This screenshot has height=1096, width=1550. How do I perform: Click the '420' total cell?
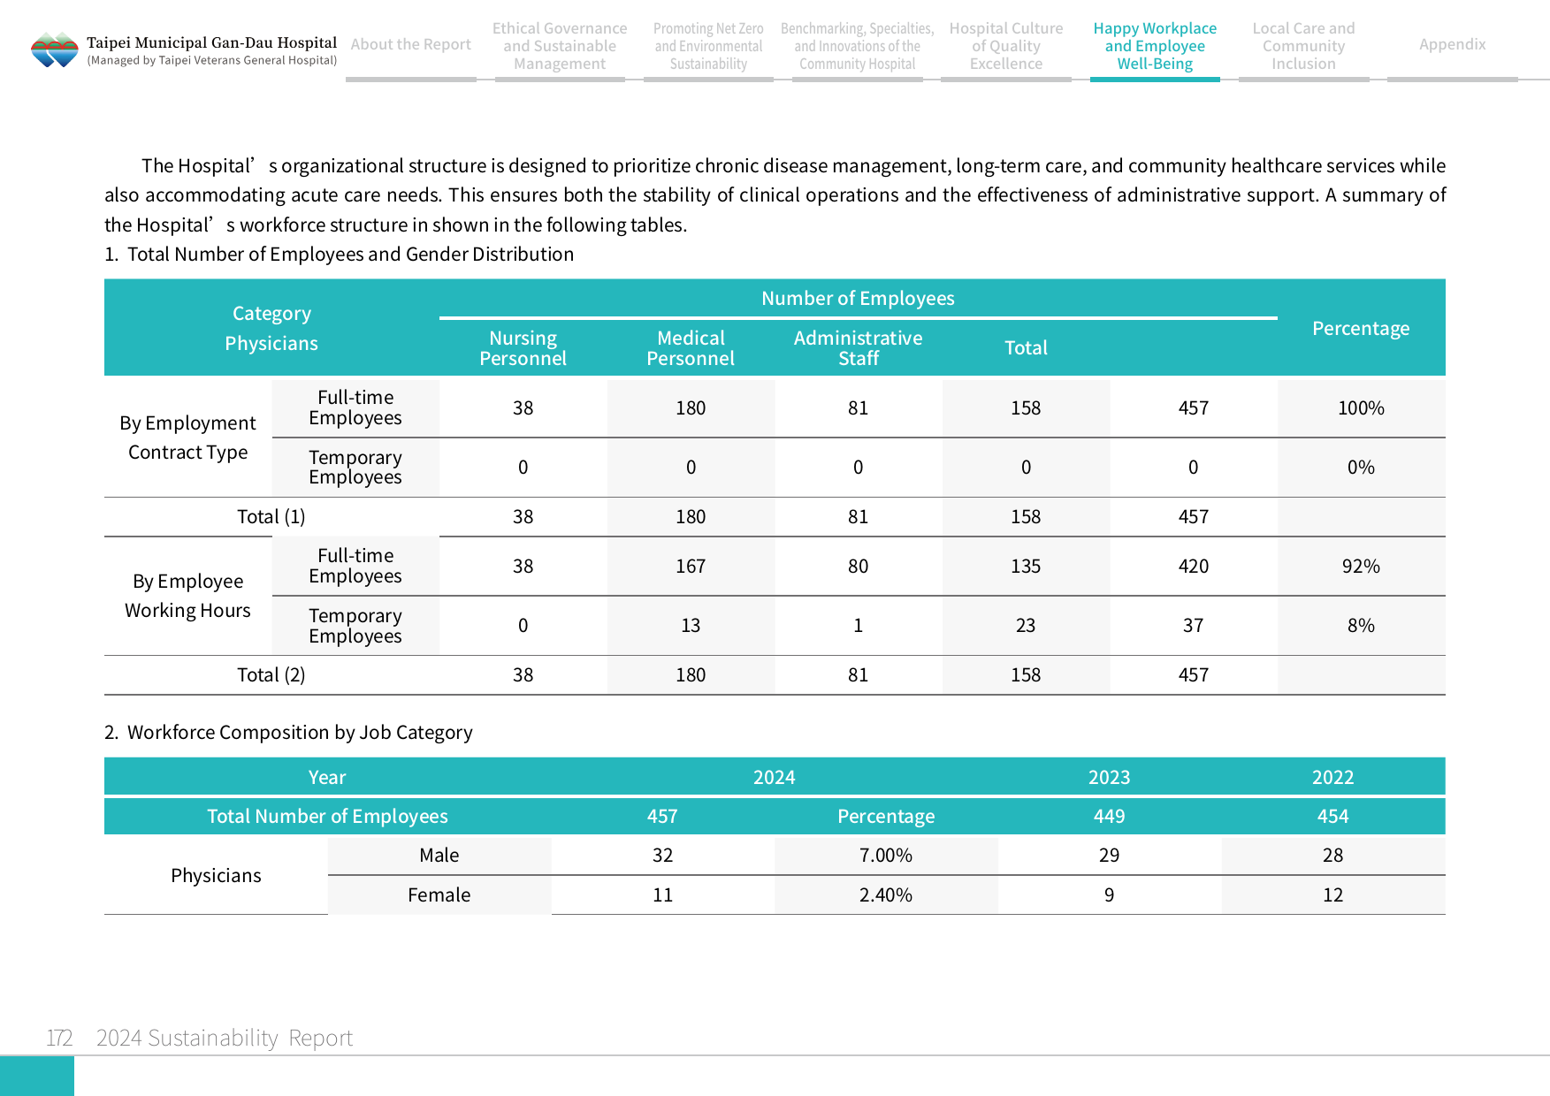tap(1194, 566)
